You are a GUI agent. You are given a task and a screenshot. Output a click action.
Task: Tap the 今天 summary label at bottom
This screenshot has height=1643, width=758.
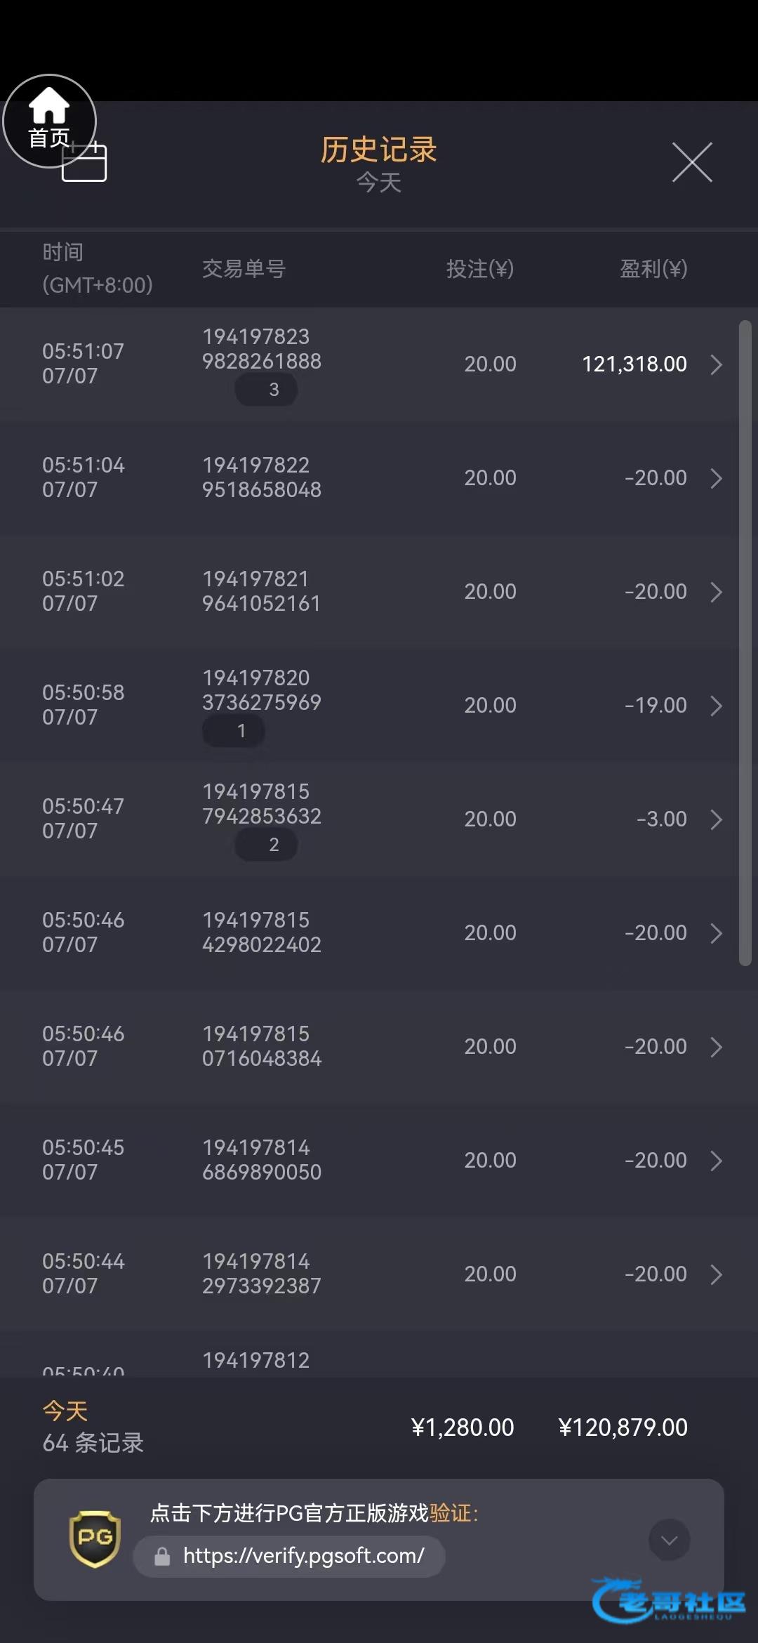point(65,1411)
